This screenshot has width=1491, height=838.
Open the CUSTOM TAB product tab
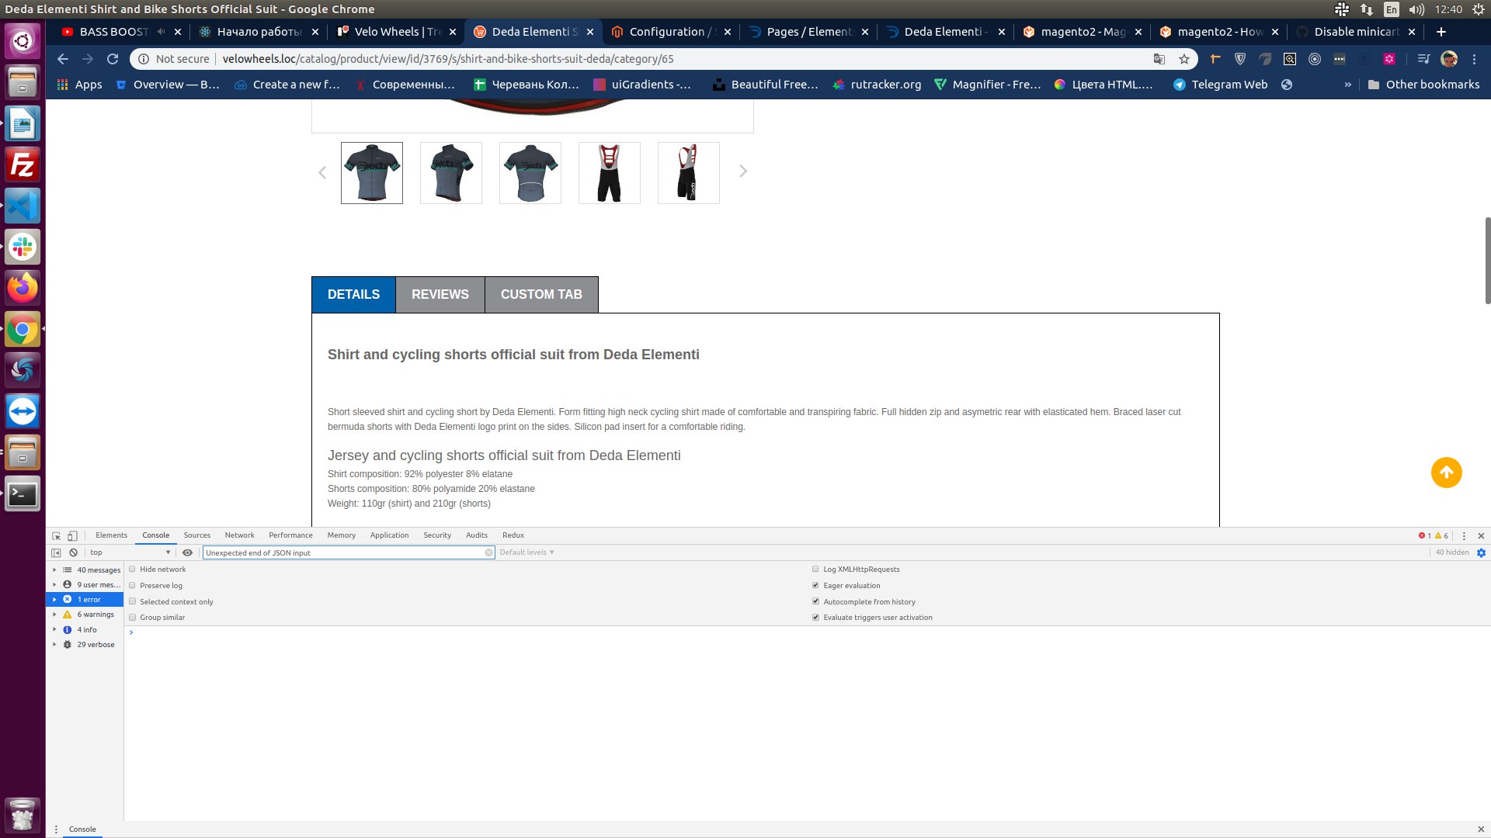[x=541, y=295]
